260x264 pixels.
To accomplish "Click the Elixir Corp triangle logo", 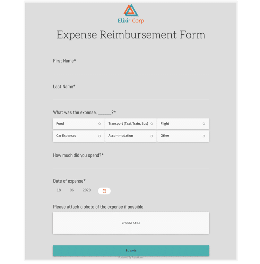I will (131, 10).
